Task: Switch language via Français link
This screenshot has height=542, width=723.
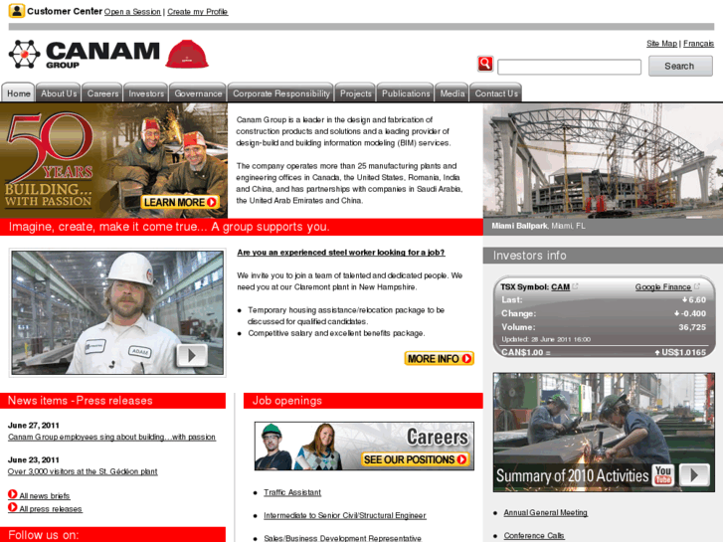Action: point(698,44)
